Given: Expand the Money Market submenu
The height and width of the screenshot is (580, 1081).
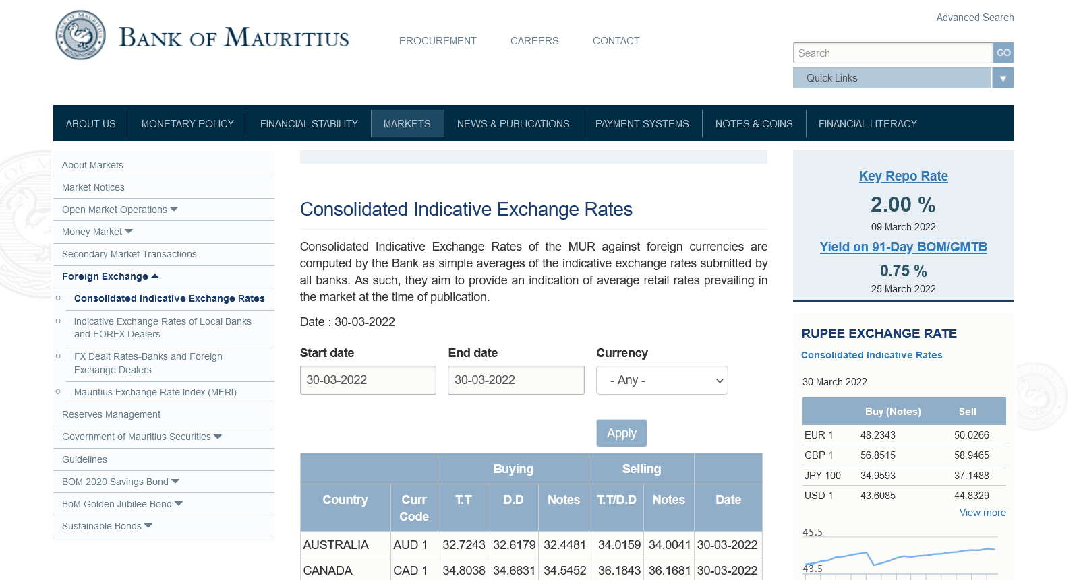Looking at the screenshot, I should 129,232.
